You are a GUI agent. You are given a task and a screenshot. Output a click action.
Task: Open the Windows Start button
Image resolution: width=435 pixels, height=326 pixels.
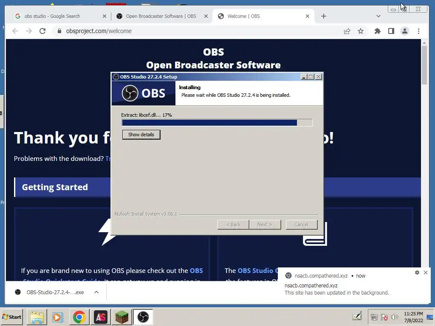point(11,317)
